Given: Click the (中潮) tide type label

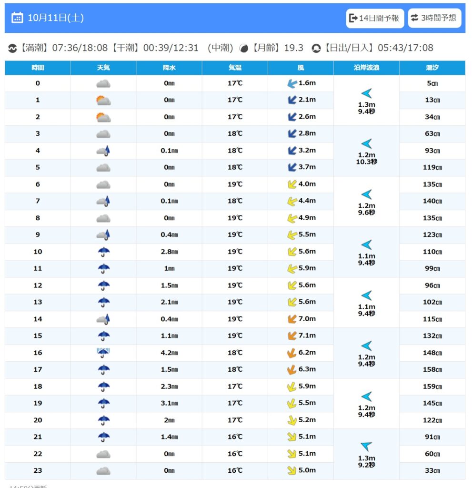Looking at the screenshot, I should coord(221,48).
